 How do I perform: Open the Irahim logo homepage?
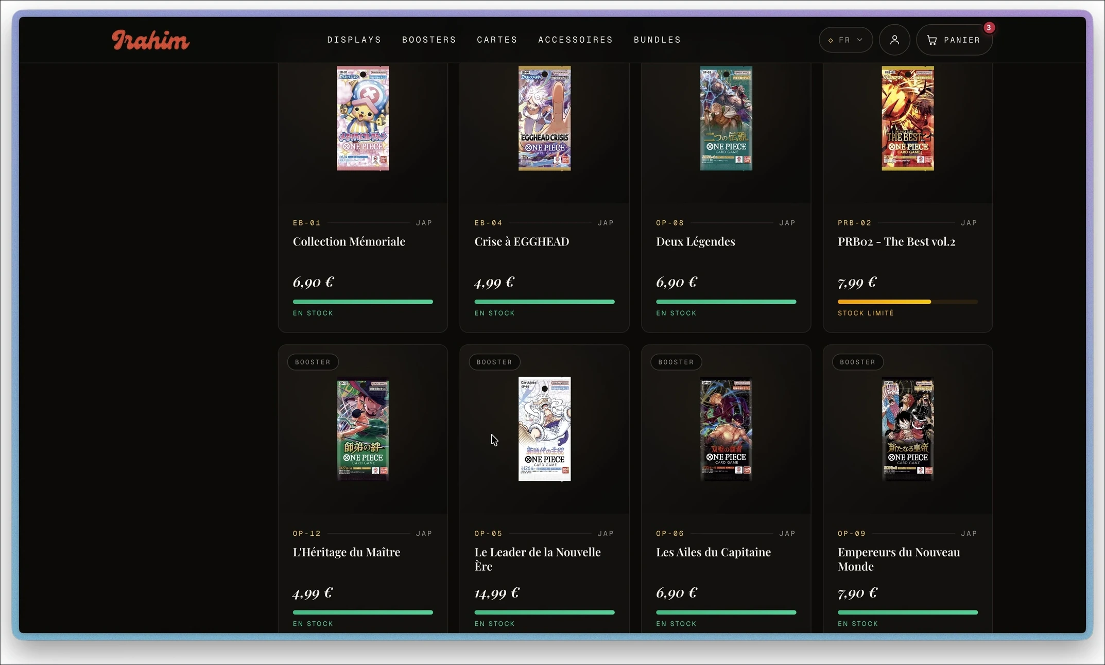click(x=150, y=40)
